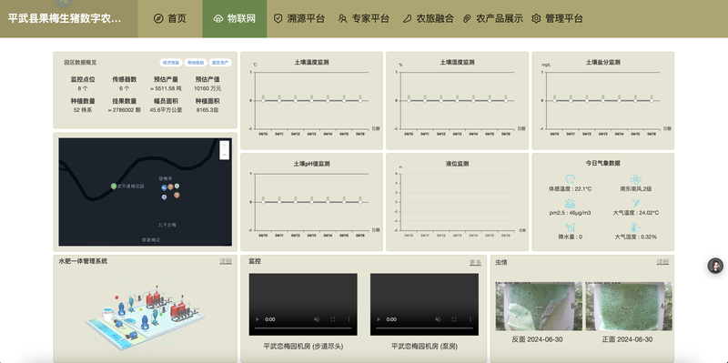Switch to the 专家平台 tab
This screenshot has height=363, width=728.
coord(363,18)
